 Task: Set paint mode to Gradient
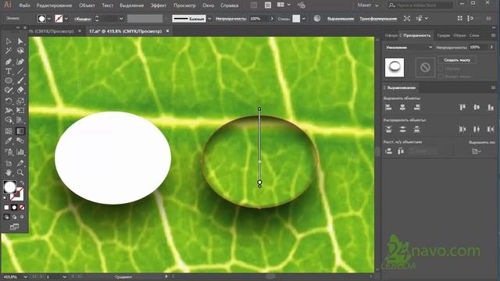click(14, 208)
